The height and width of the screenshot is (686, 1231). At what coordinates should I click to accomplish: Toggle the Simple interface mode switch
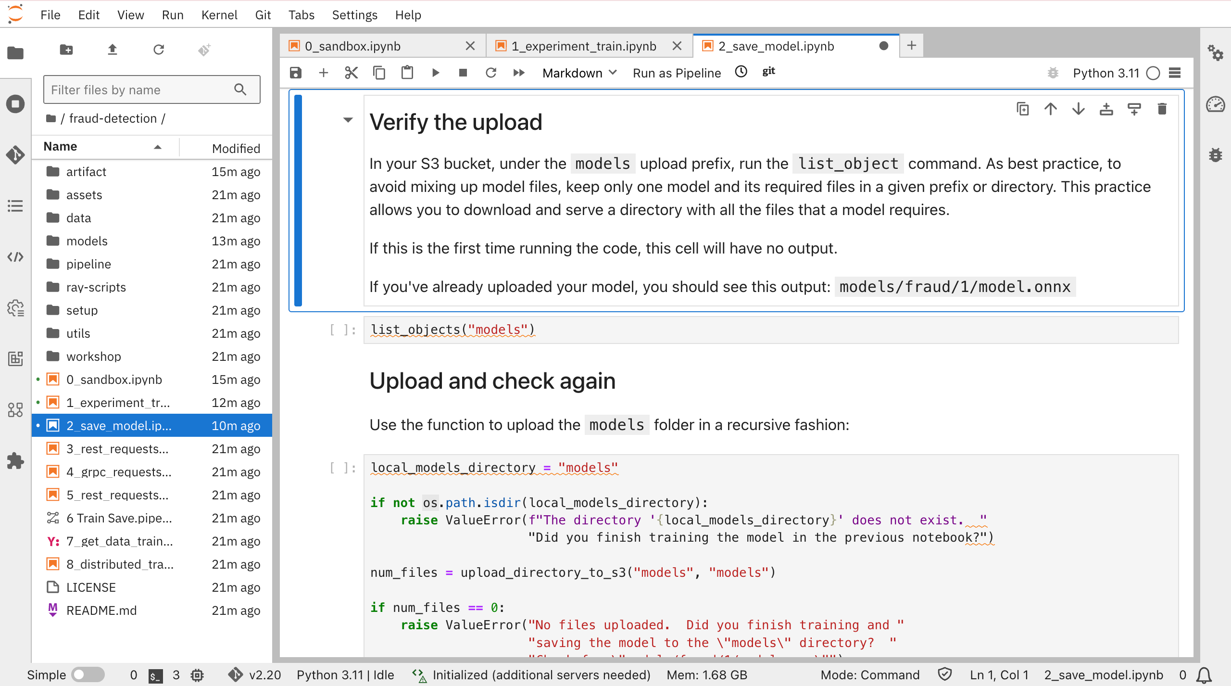click(x=88, y=674)
